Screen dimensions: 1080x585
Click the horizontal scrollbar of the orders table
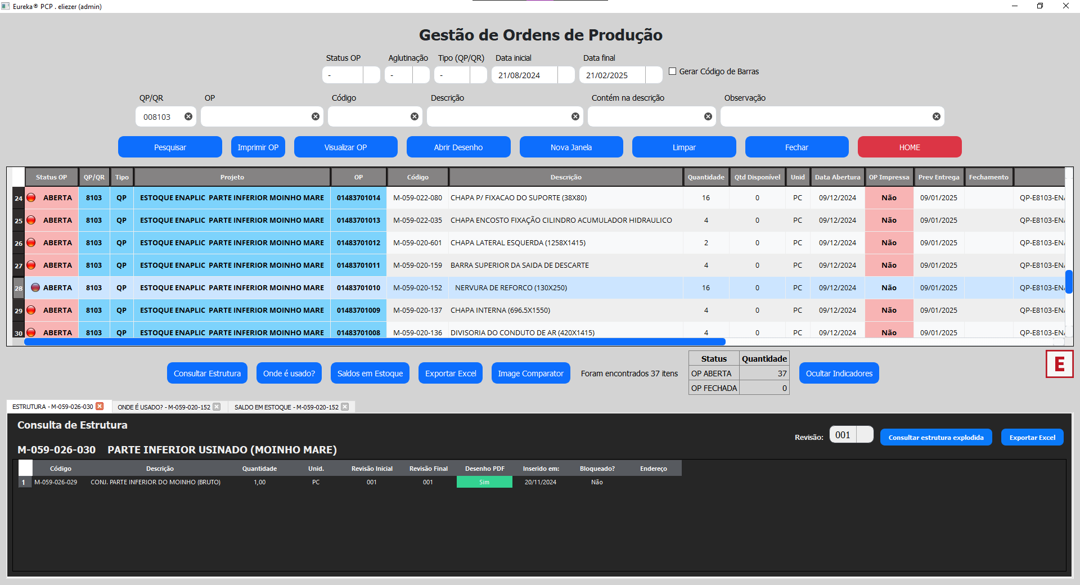tap(375, 341)
